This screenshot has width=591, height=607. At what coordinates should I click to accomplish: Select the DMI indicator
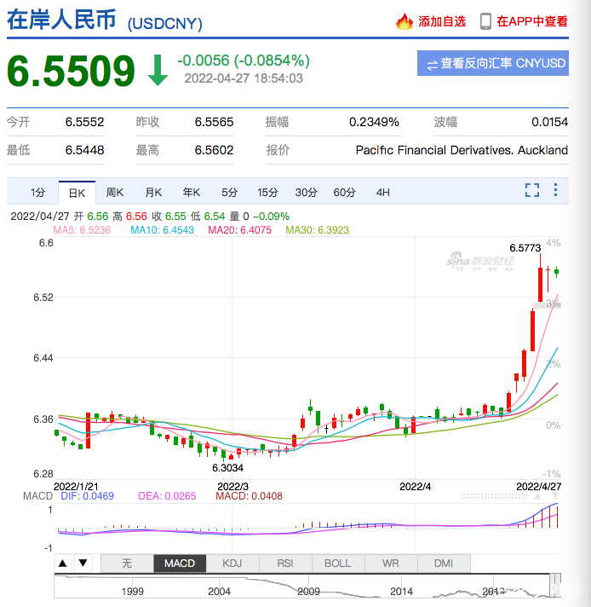(x=444, y=564)
